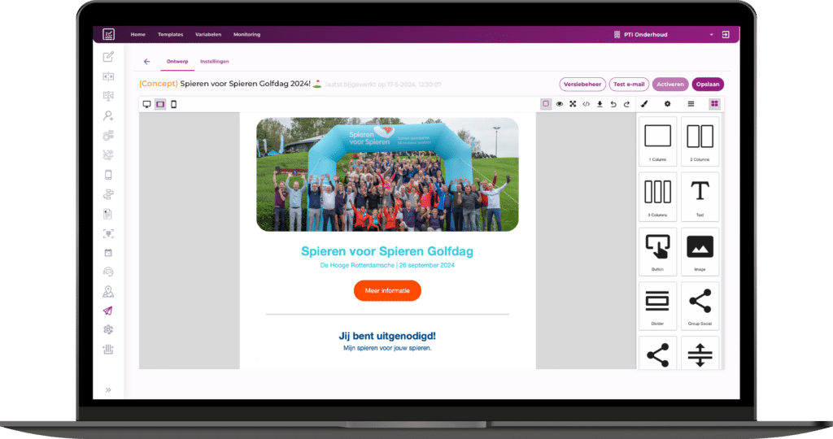The image size is (833, 439).
Task: Open the add-person icon in sidebar
Action: [108, 115]
